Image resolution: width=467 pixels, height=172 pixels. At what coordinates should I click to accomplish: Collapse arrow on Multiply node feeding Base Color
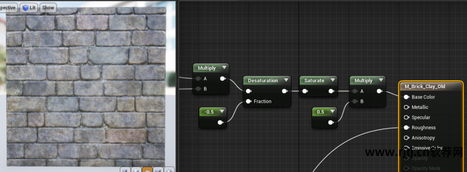tap(381, 80)
